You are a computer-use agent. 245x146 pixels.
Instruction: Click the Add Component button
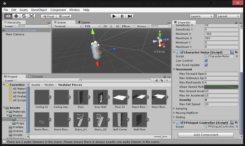(206, 135)
